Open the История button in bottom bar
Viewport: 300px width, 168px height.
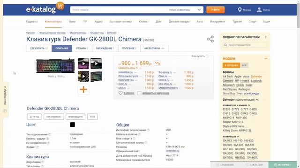click(x=282, y=165)
